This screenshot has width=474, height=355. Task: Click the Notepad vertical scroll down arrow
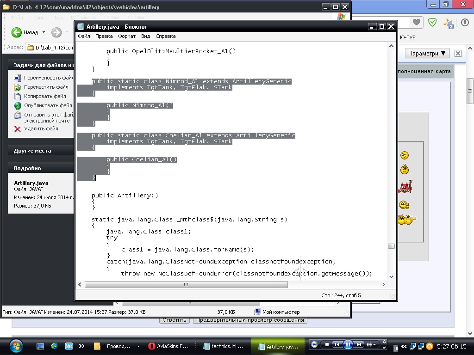(x=391, y=276)
